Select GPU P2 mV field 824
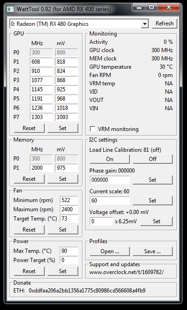This screenshot has width=187, height=310. (x=67, y=71)
